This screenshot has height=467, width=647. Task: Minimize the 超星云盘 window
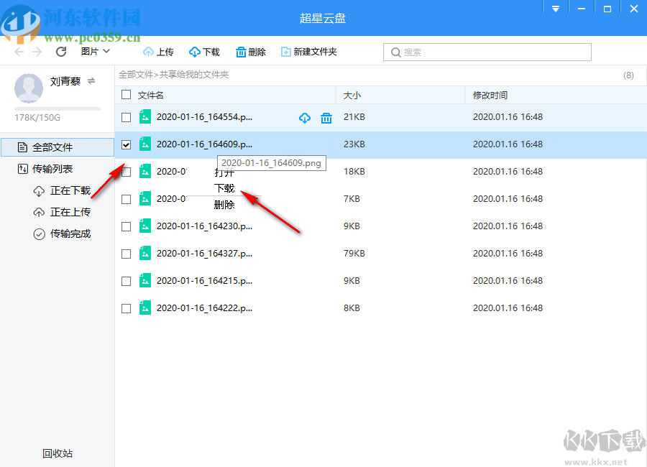coord(582,9)
